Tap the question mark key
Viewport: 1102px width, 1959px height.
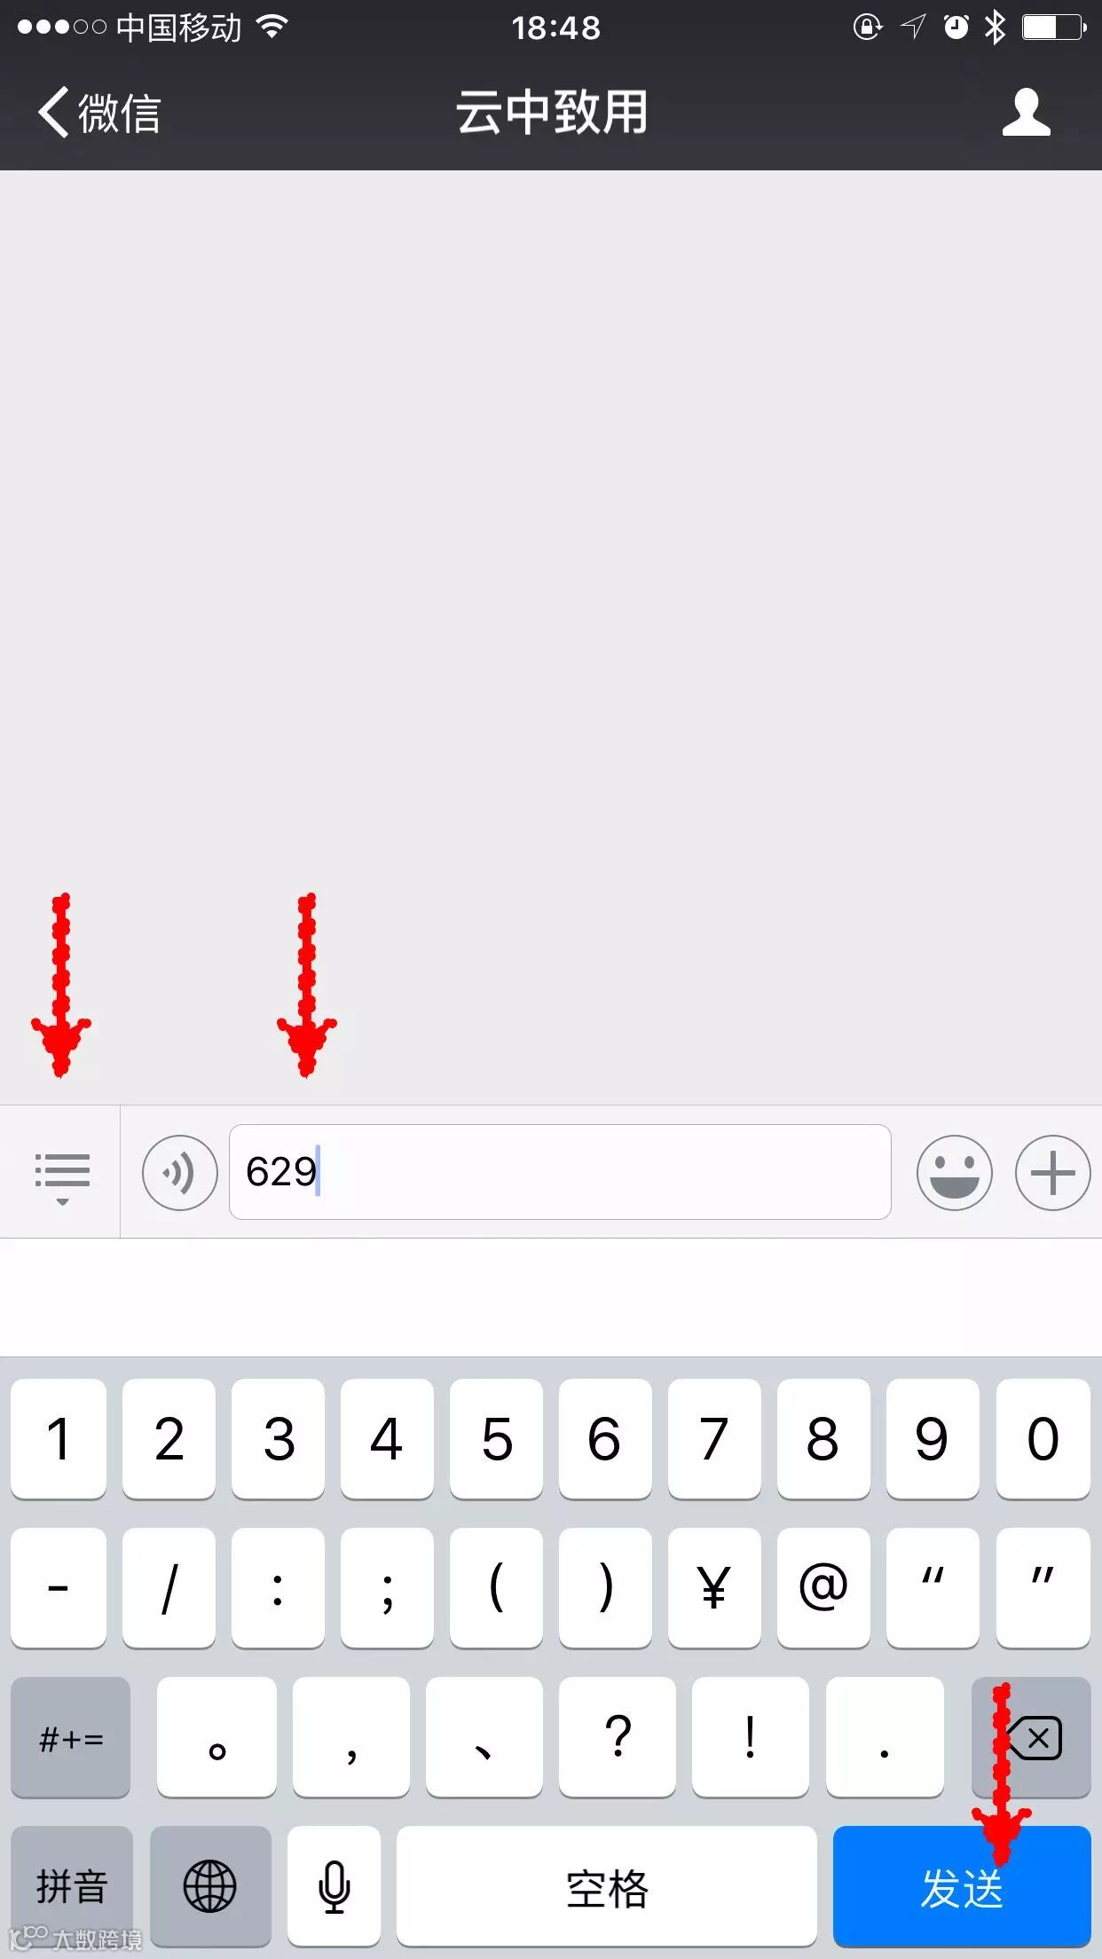618,1736
